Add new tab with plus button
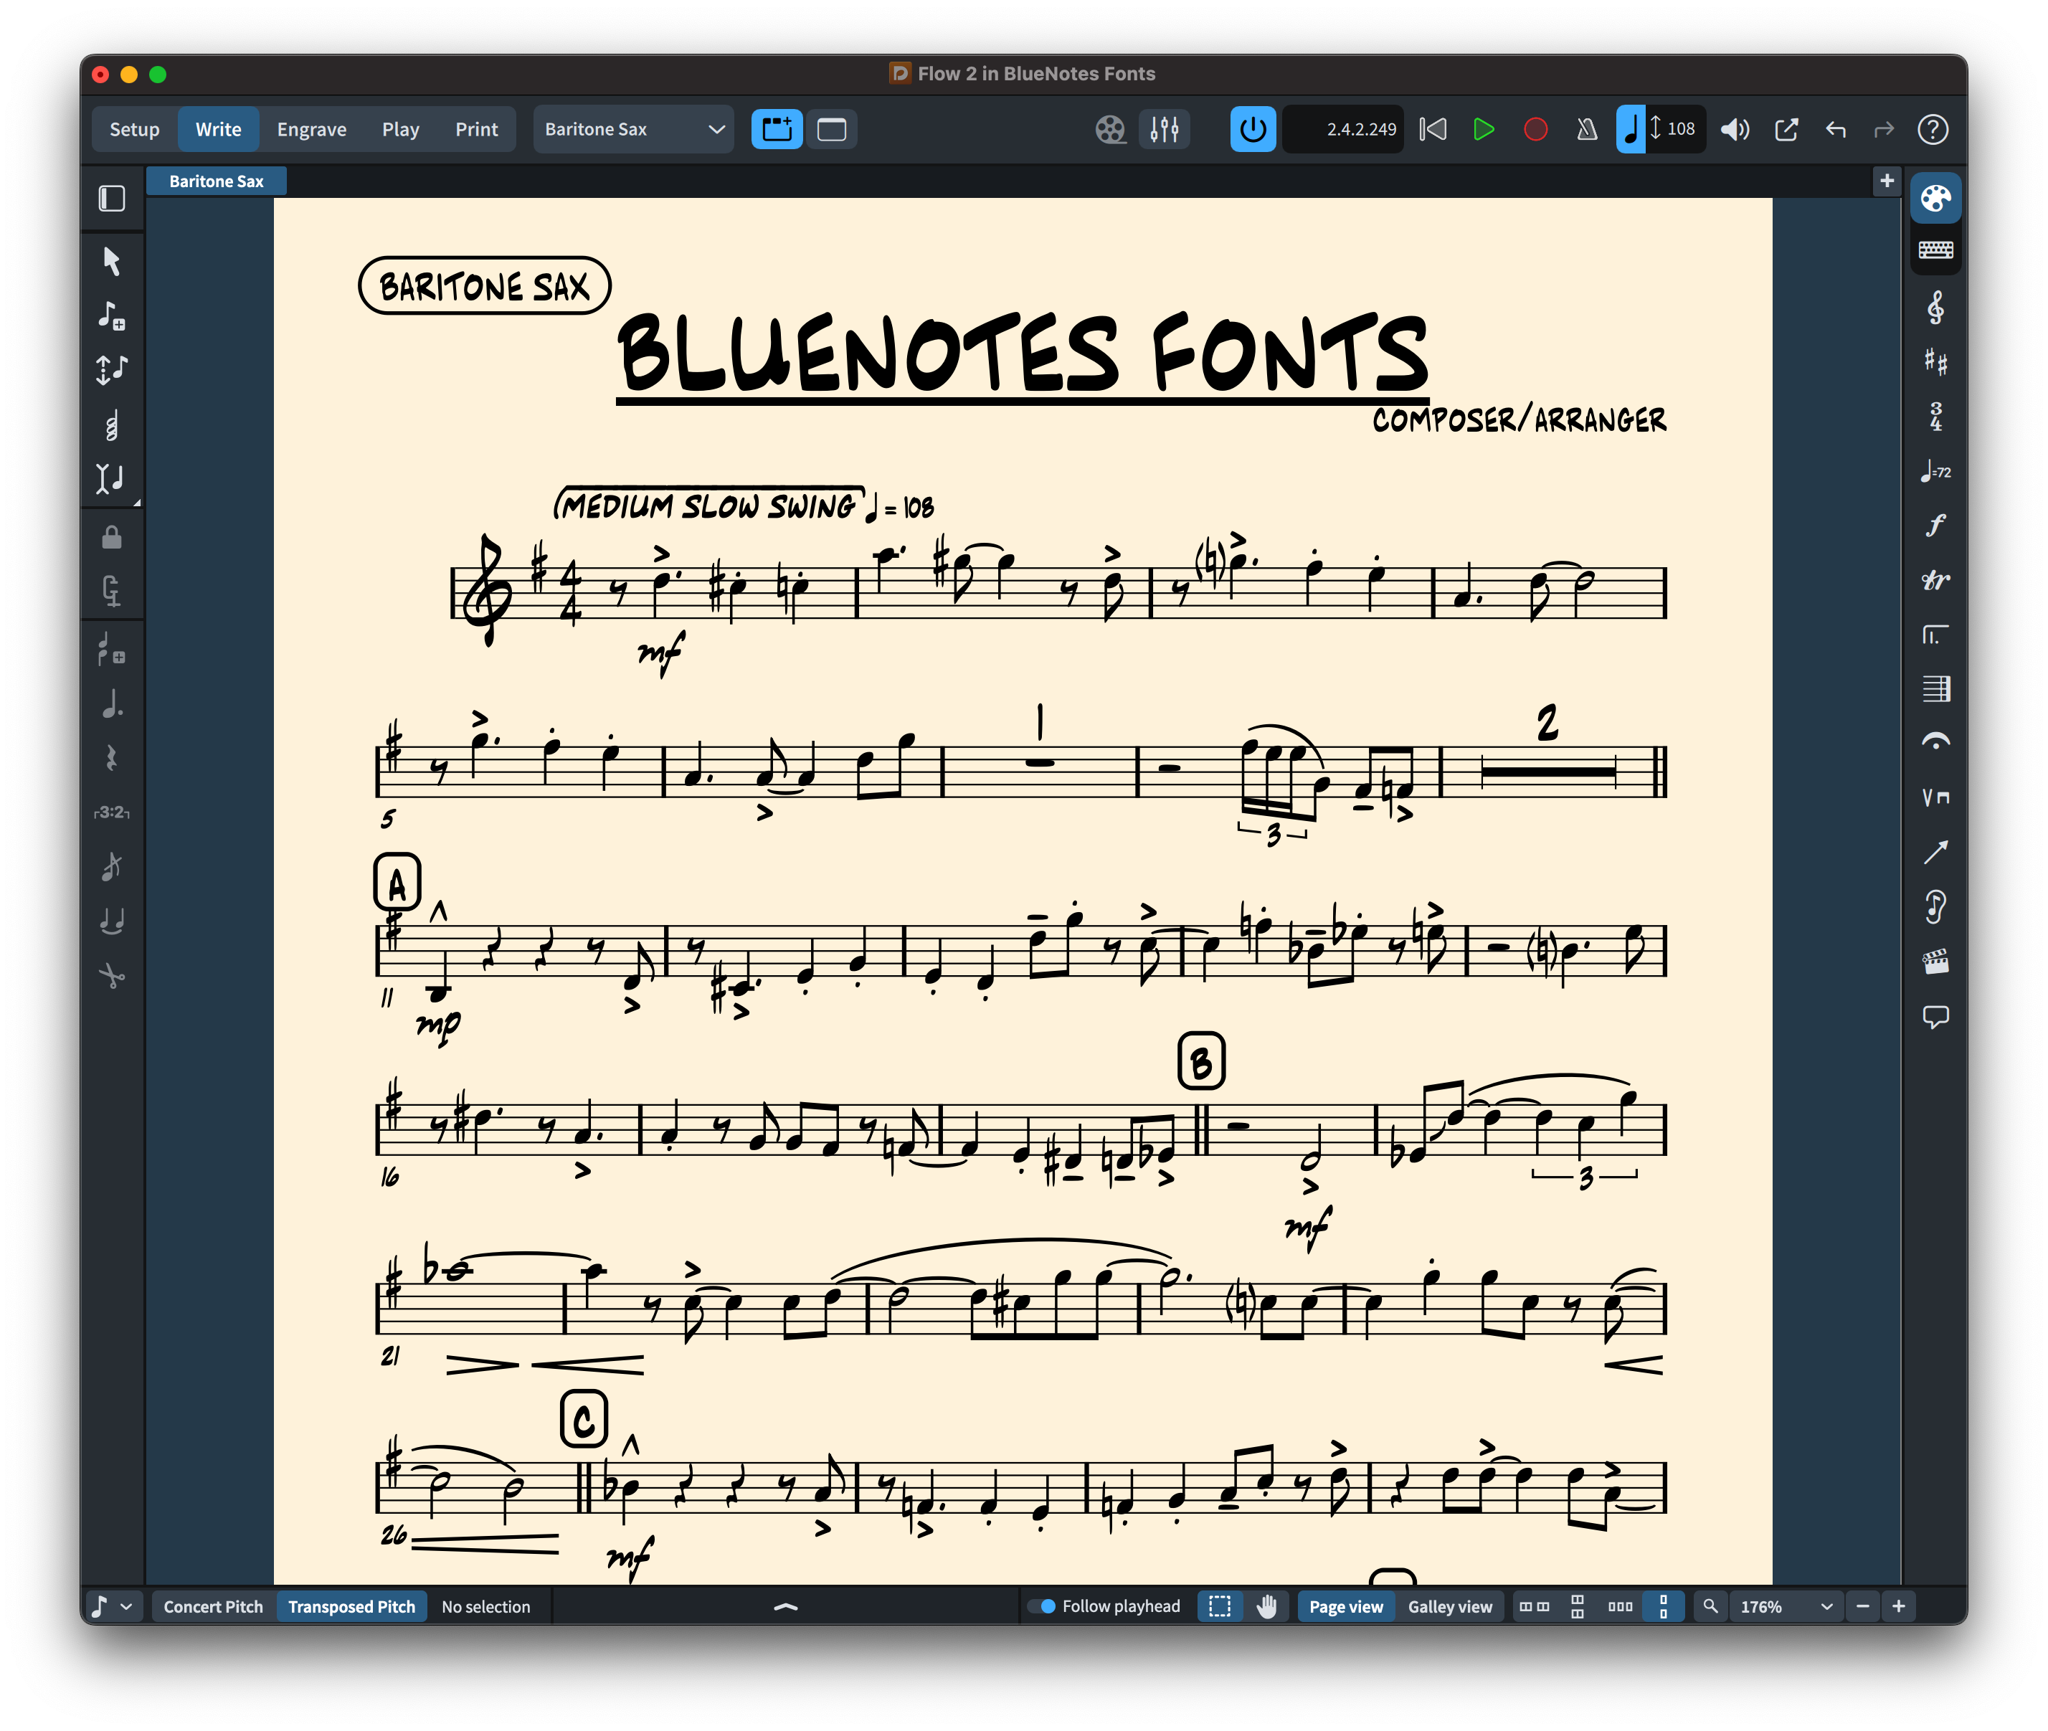The image size is (2048, 1731). coord(1886,181)
